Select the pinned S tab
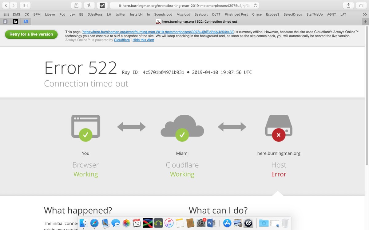This screenshot has width=369, height=230. tap(5, 21)
